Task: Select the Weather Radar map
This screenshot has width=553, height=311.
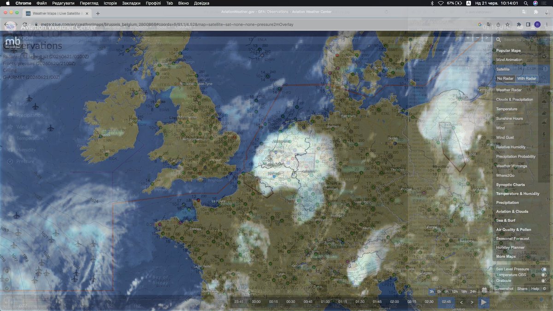Action: 509,90
